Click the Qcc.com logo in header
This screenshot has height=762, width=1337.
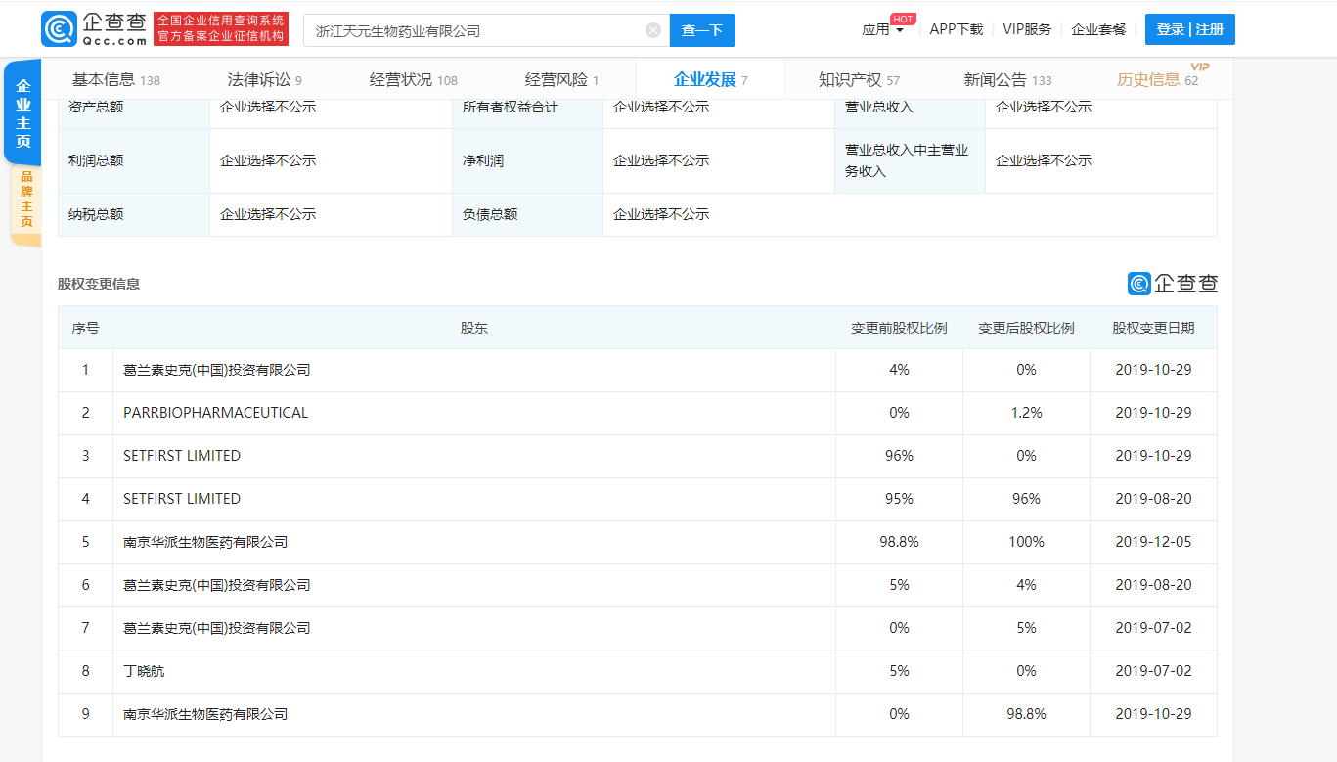(94, 29)
